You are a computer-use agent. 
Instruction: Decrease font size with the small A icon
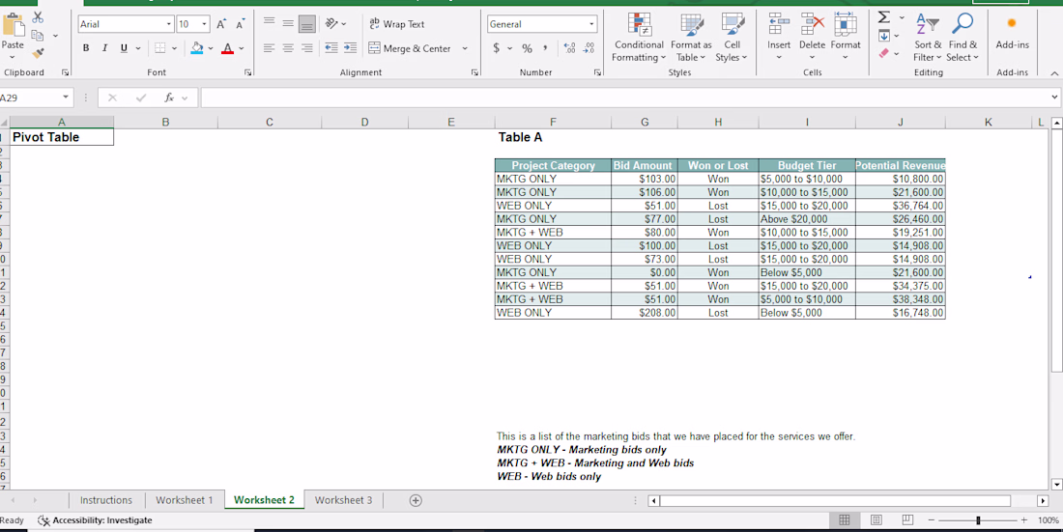(x=240, y=24)
